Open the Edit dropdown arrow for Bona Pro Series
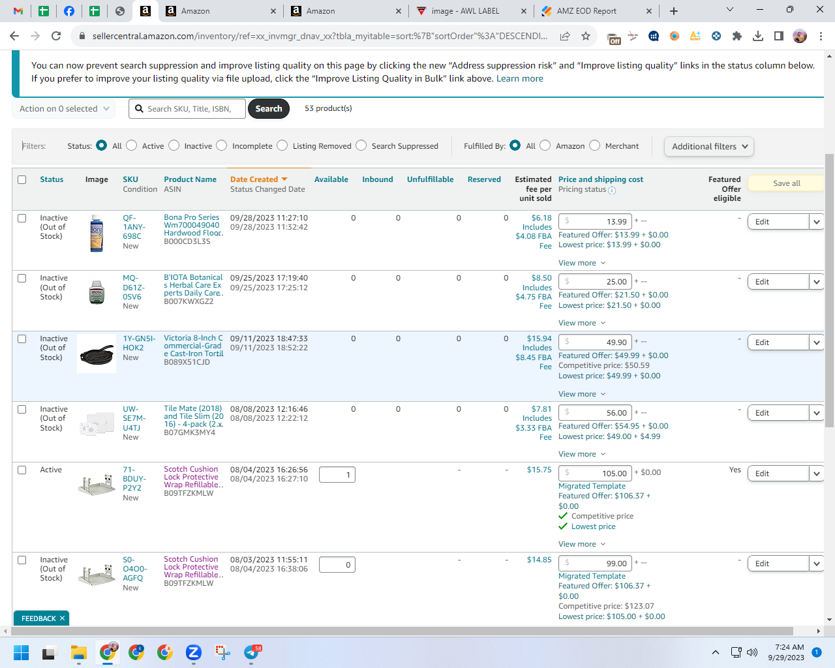The image size is (835, 668). click(817, 222)
